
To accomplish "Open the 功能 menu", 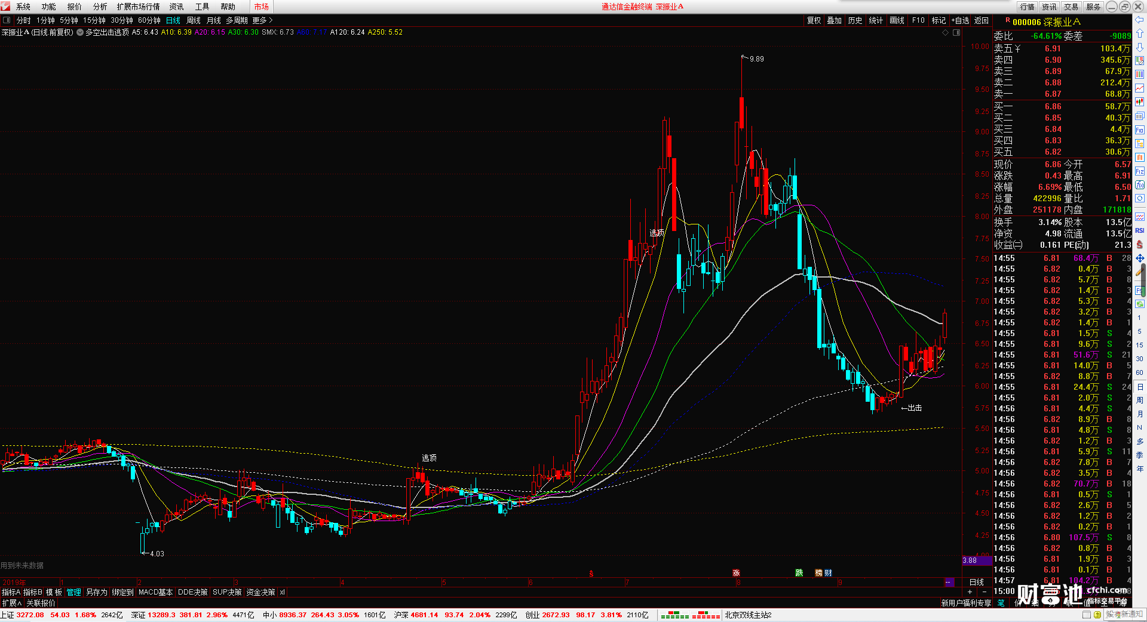I will [x=49, y=7].
